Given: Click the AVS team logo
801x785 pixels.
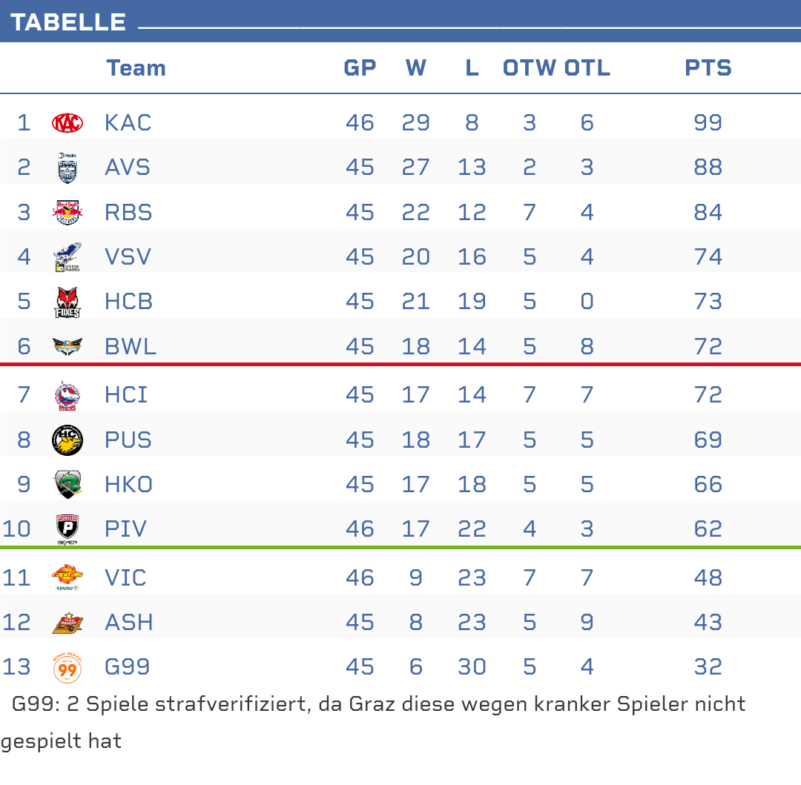Looking at the screenshot, I should 67,168.
